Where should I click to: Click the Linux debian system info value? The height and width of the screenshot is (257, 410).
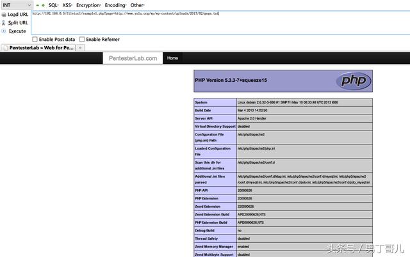pos(288,102)
